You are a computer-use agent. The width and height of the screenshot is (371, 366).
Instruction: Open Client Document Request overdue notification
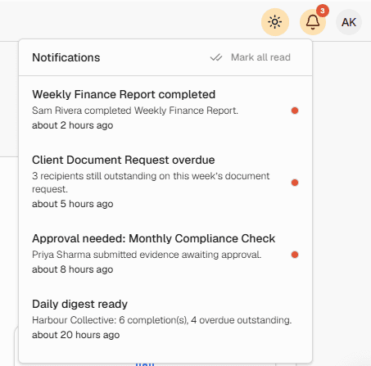pyautogui.click(x=165, y=182)
